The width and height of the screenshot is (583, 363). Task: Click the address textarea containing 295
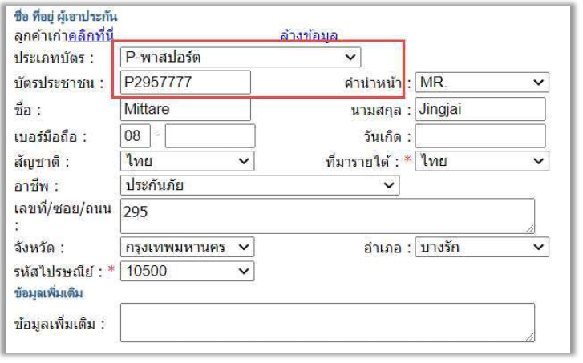tap(327, 216)
